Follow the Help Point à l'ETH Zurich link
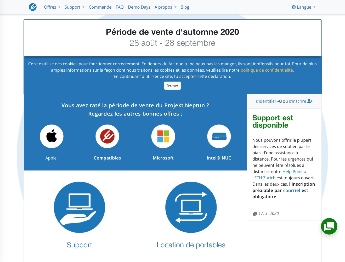 [x=279, y=175]
